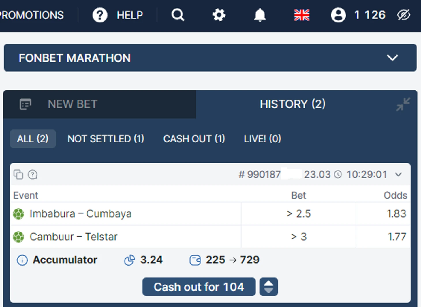Click the bet help question icon

33,174
